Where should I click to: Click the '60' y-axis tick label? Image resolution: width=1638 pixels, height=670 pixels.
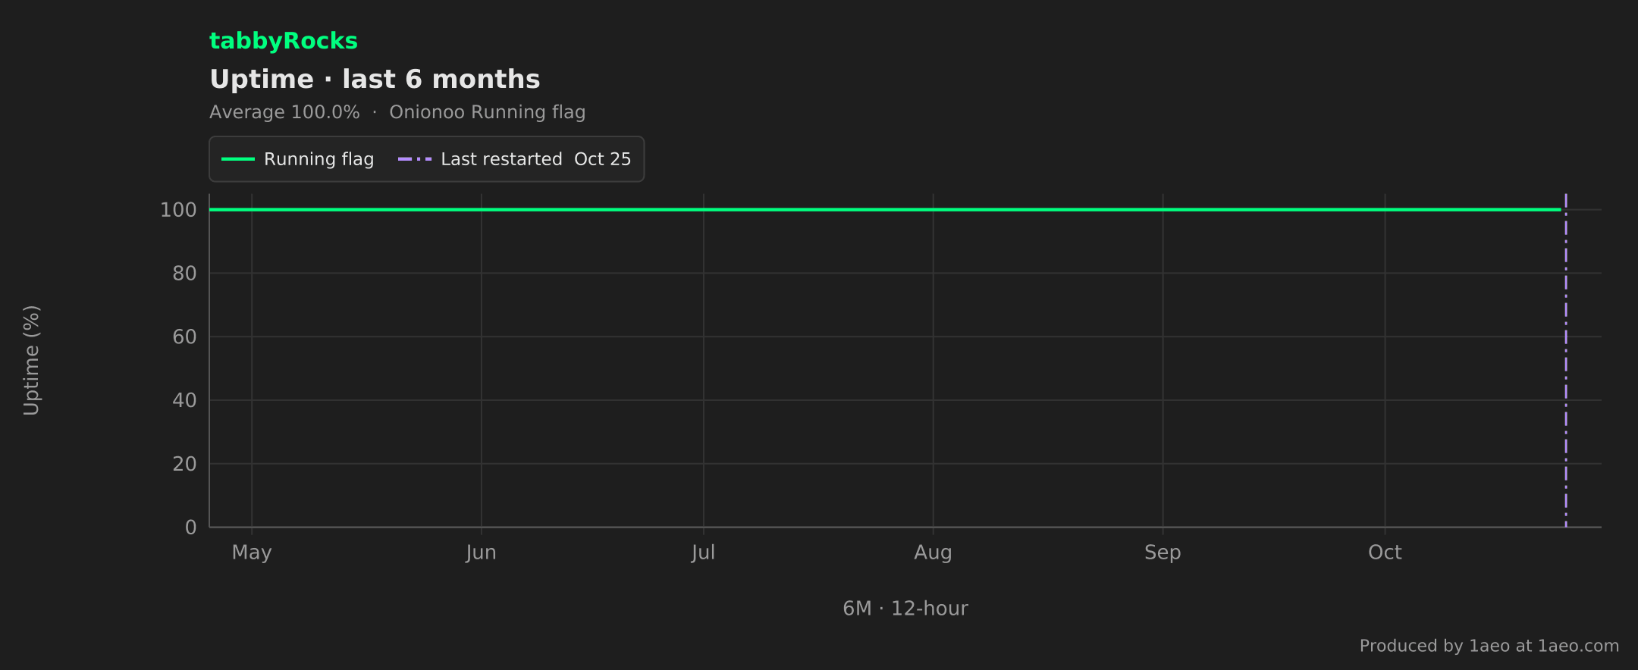(x=184, y=337)
